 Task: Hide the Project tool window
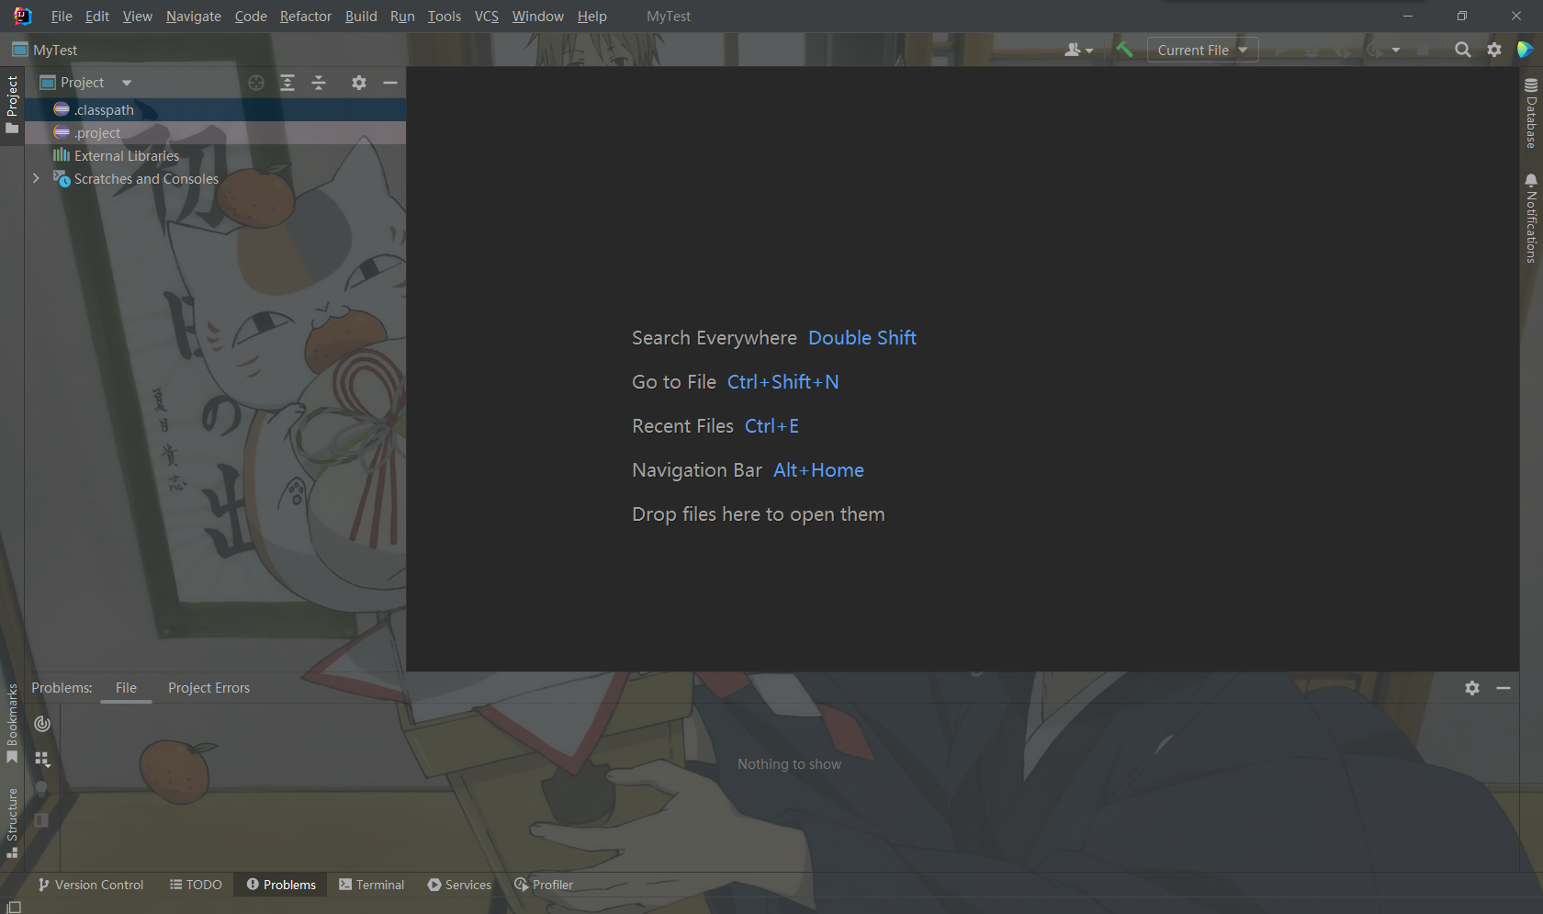[390, 83]
